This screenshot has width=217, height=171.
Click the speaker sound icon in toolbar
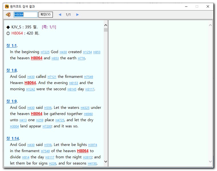click(x=8, y=15)
